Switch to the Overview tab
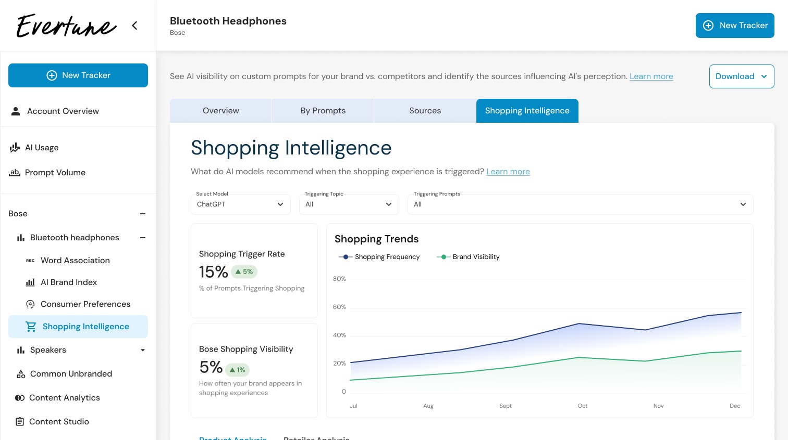Viewport: 788px width, 440px height. pos(221,111)
